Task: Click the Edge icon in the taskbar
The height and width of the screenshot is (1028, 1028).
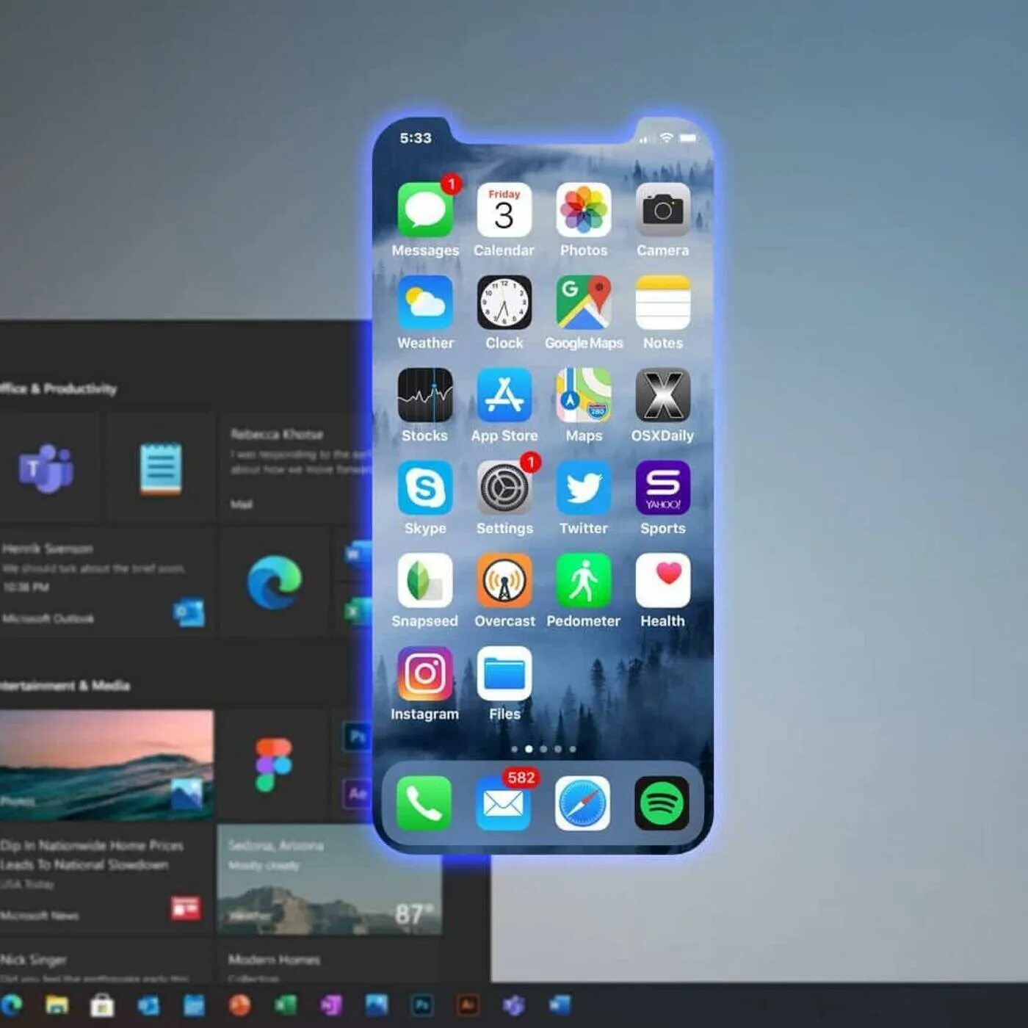Action: tap(11, 1005)
